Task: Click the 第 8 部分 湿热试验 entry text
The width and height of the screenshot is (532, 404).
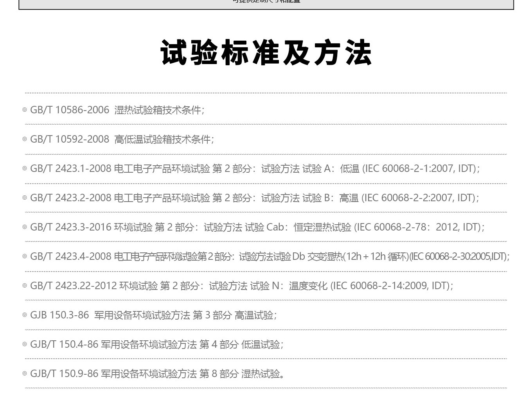Action: click(241, 374)
